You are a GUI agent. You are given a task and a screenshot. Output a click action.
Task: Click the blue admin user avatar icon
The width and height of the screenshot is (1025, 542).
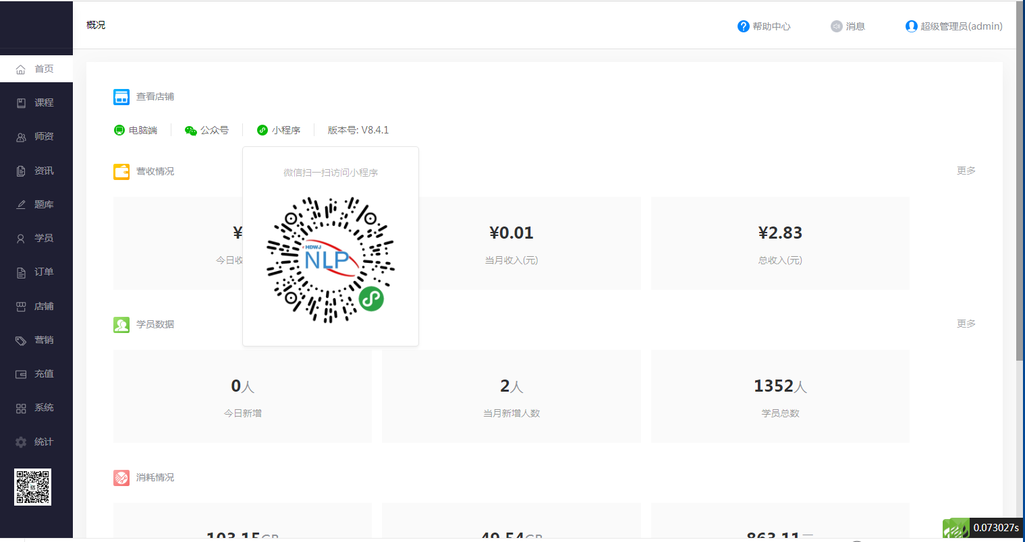(912, 26)
